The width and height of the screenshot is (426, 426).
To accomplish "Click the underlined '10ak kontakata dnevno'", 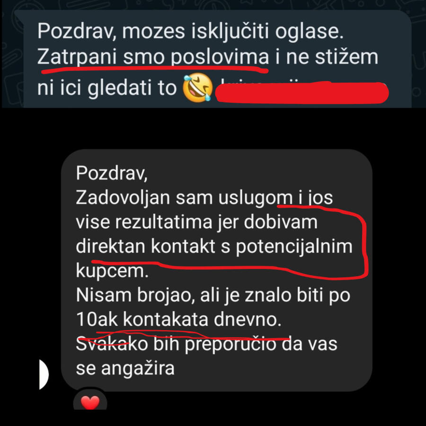I will tap(178, 319).
